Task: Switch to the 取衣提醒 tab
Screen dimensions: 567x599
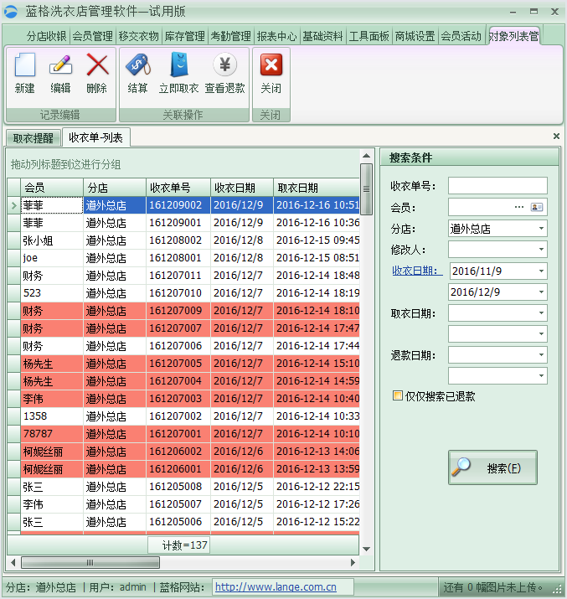Action: pyautogui.click(x=34, y=138)
